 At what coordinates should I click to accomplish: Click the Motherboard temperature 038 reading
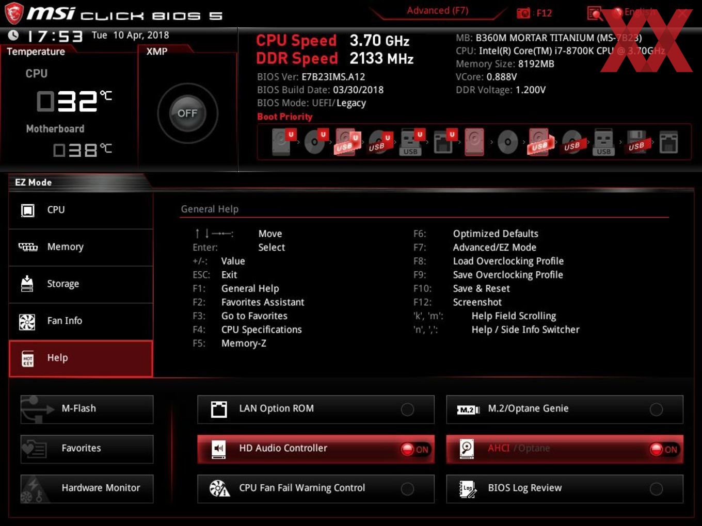83,150
